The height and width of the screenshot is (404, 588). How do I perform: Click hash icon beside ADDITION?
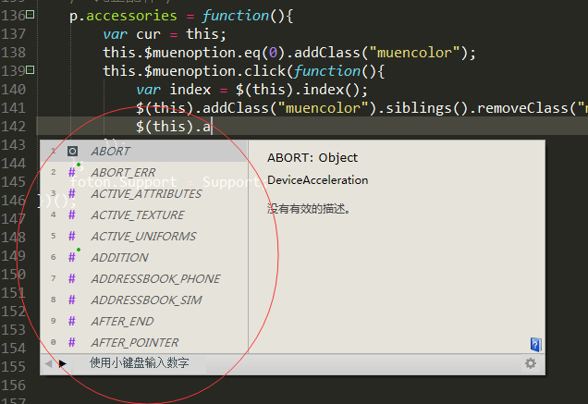72,257
